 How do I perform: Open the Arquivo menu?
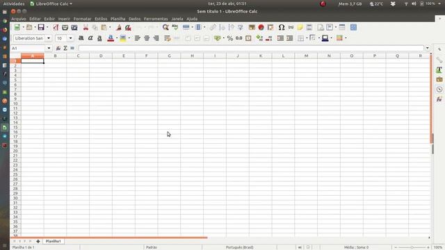click(x=19, y=19)
